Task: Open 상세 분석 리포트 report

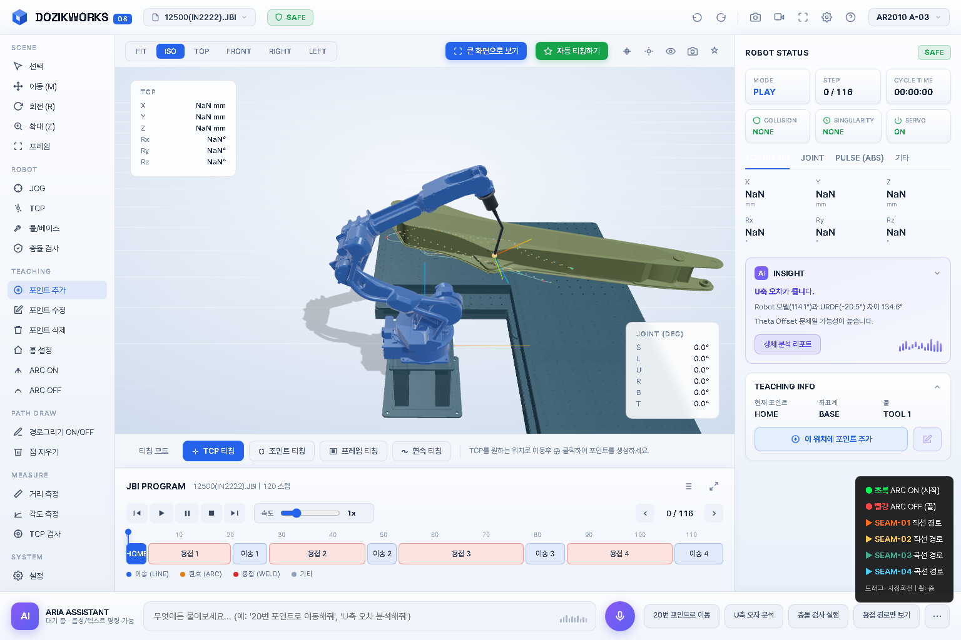Action: pos(788,344)
